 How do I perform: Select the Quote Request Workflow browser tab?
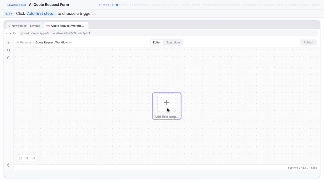[x=66, y=26]
